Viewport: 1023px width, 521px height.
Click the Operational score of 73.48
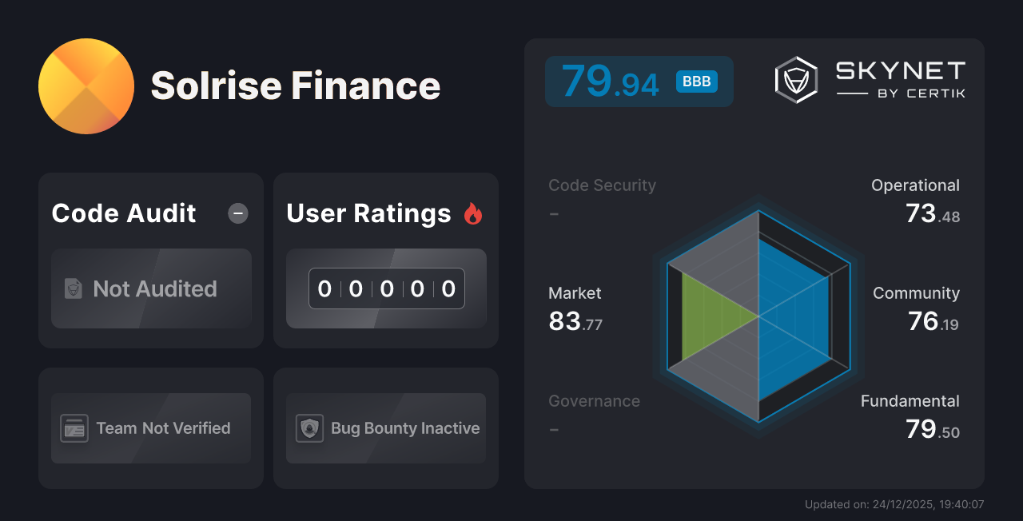tap(932, 214)
